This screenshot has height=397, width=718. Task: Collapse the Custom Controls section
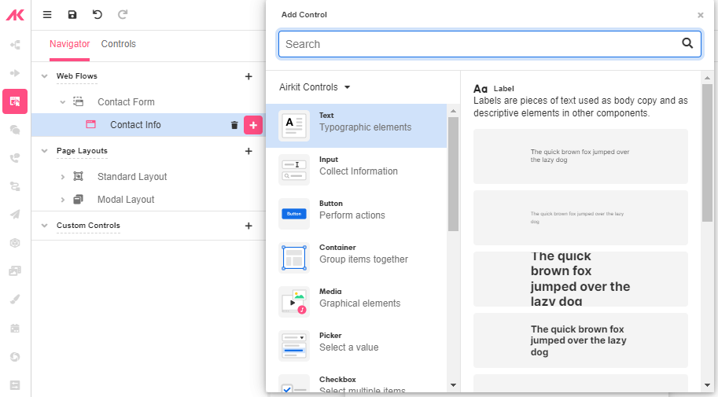(44, 226)
